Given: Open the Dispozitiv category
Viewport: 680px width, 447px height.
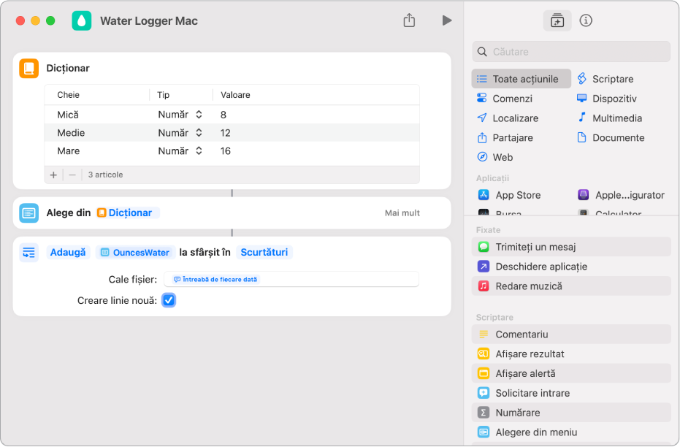Looking at the screenshot, I should click(607, 99).
